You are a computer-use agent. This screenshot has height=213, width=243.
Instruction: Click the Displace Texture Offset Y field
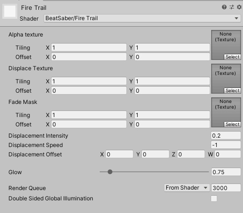(x=172, y=90)
